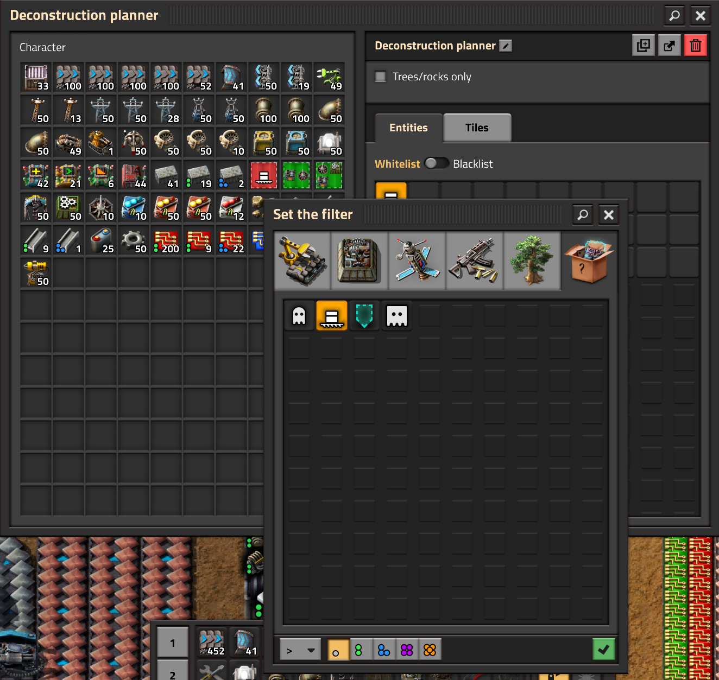This screenshot has height=680, width=719.
Task: Pick the decider combinator stack of 21
Action: pos(69,175)
